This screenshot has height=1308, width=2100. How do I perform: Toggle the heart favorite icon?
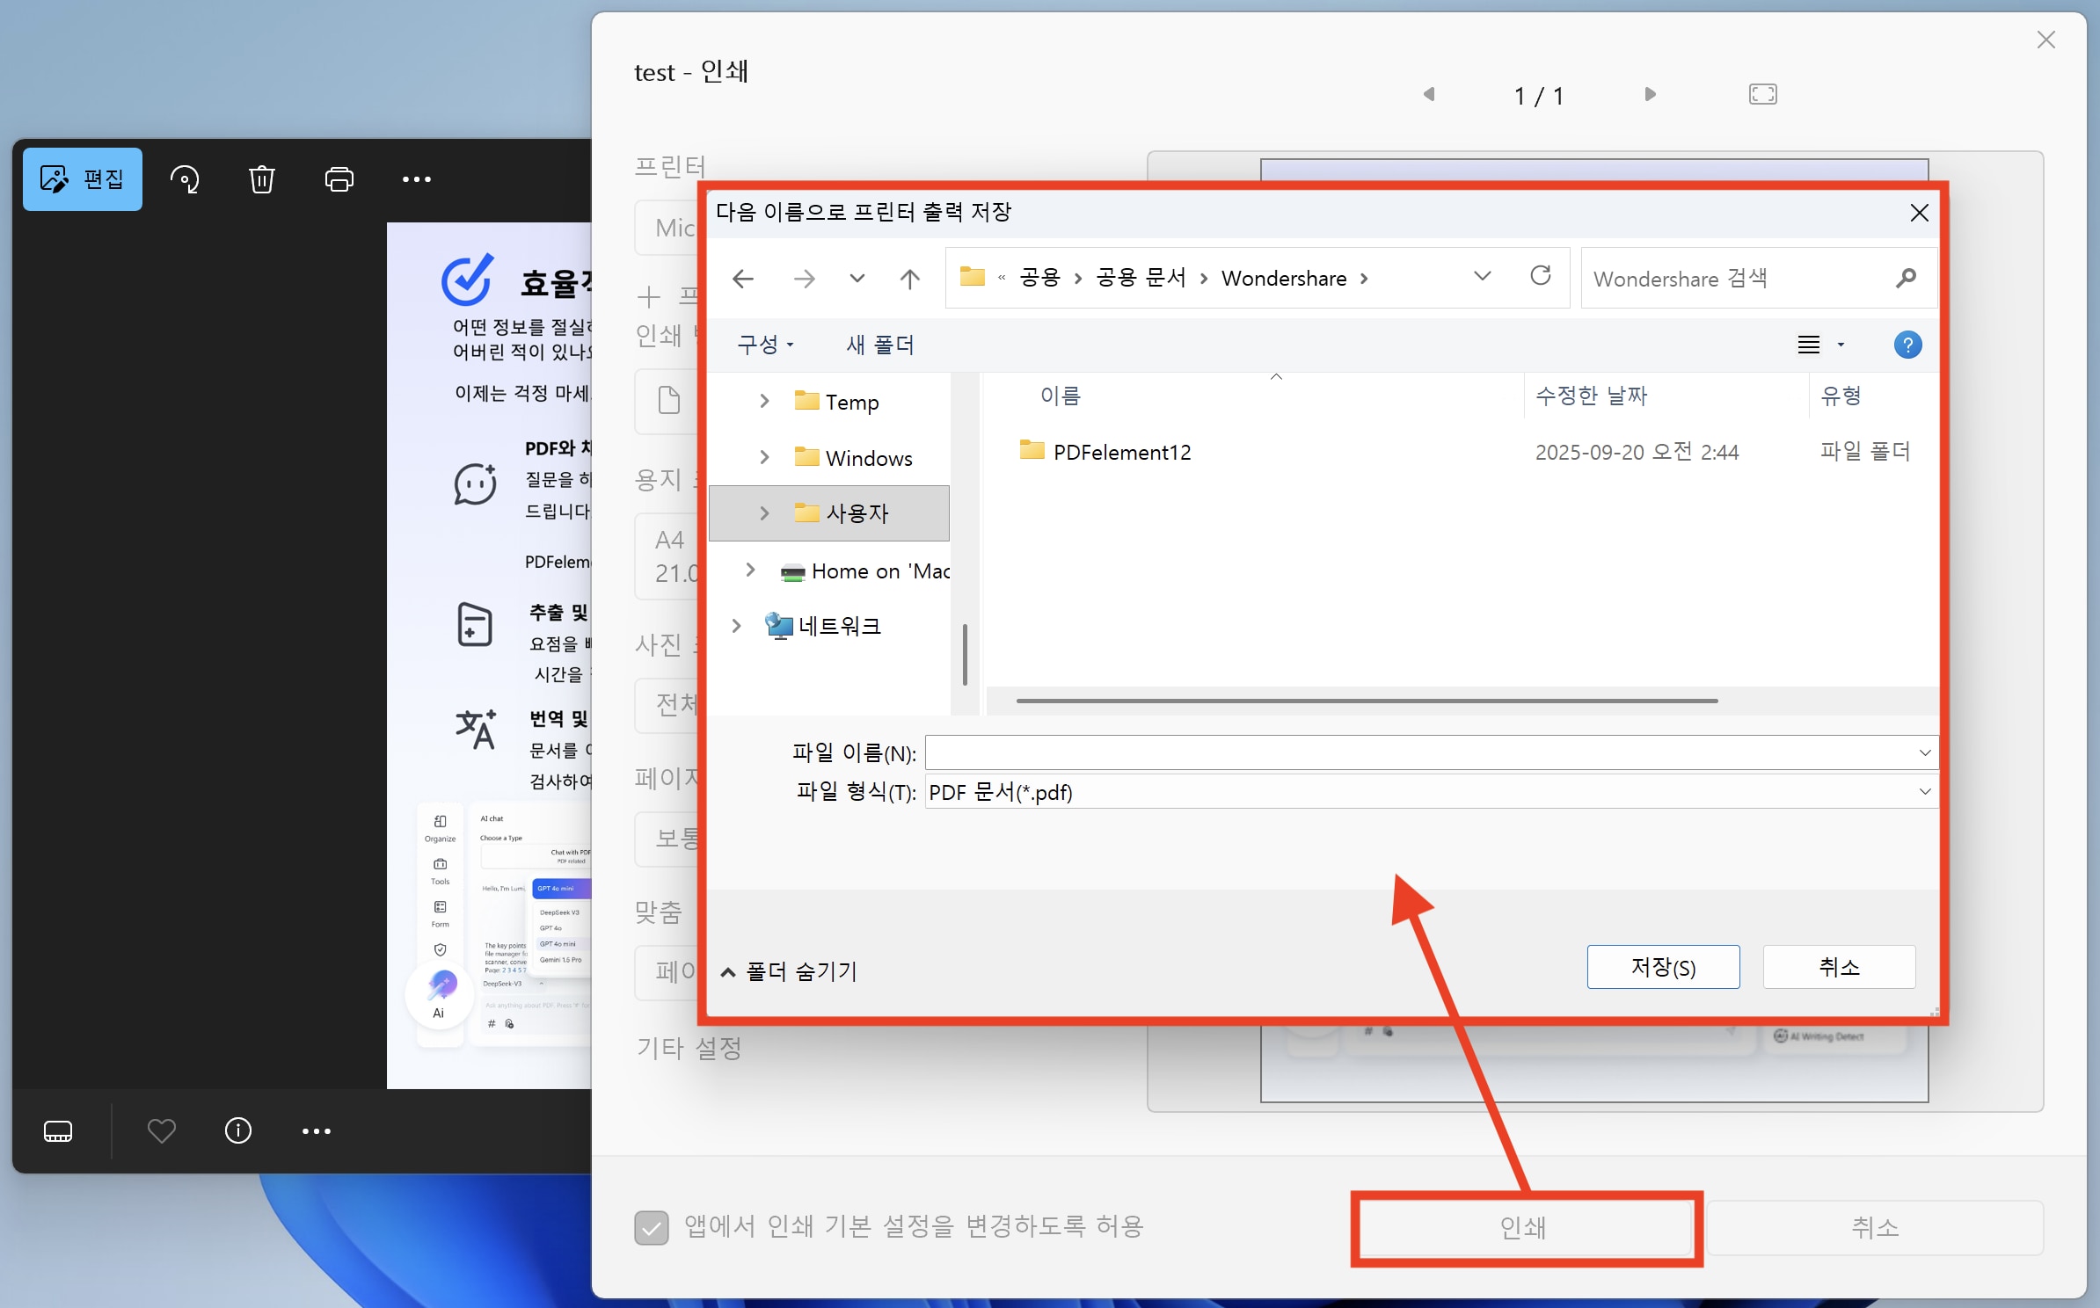pos(161,1131)
